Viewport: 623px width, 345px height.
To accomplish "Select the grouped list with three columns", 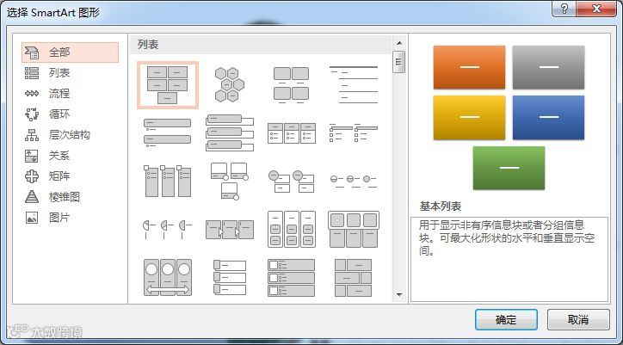I will 291,230.
